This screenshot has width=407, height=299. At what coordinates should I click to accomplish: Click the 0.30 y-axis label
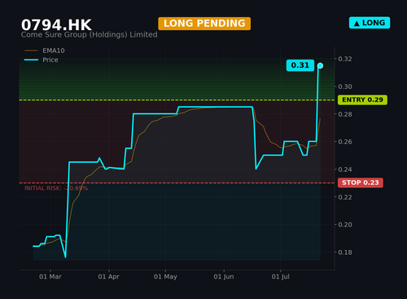(x=345, y=86)
